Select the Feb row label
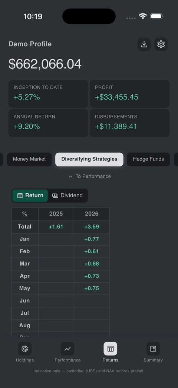The image size is (178, 388). [x=24, y=251]
